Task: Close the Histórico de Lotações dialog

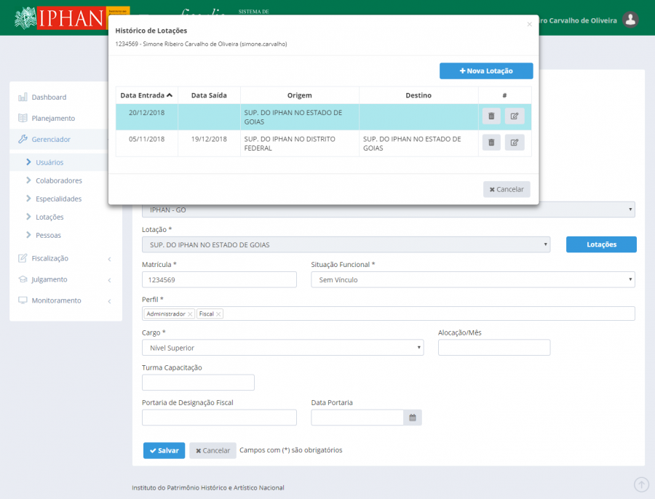Action: click(529, 24)
